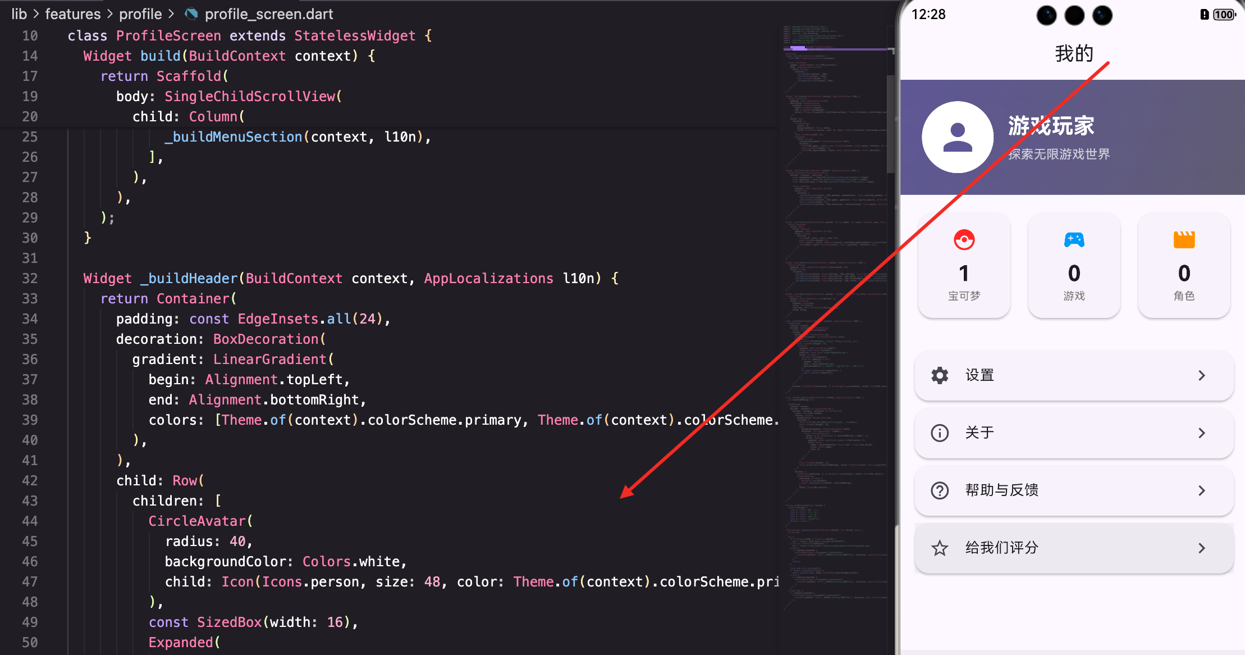This screenshot has width=1245, height=655.
Task: Click the star icon beside 给我们评分
Action: pyautogui.click(x=940, y=548)
